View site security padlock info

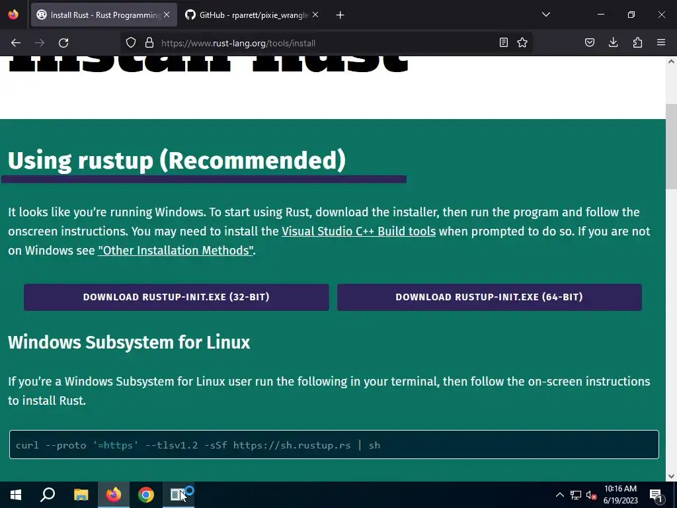(x=149, y=43)
